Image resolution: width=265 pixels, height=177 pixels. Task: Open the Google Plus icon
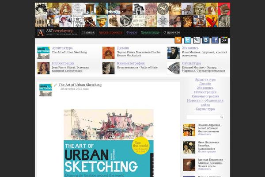[224, 40]
